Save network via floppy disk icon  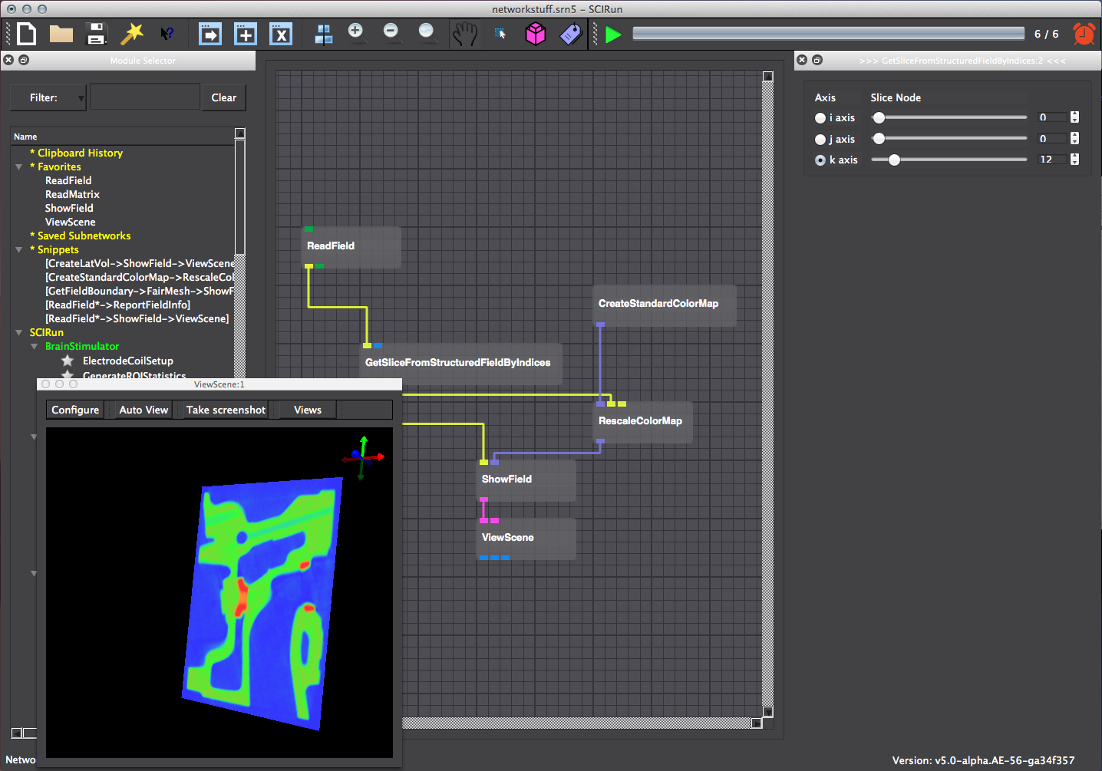tap(96, 34)
